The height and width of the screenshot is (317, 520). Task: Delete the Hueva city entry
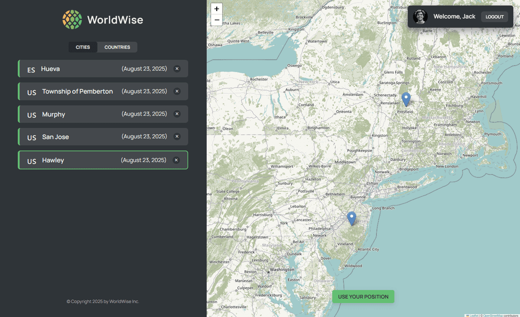pos(177,69)
